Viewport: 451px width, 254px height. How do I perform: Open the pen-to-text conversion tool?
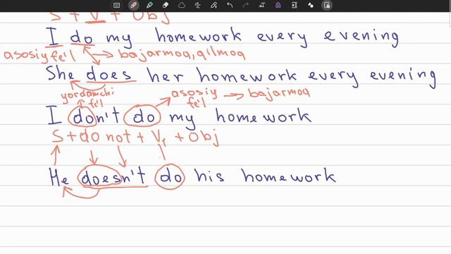[214, 5]
